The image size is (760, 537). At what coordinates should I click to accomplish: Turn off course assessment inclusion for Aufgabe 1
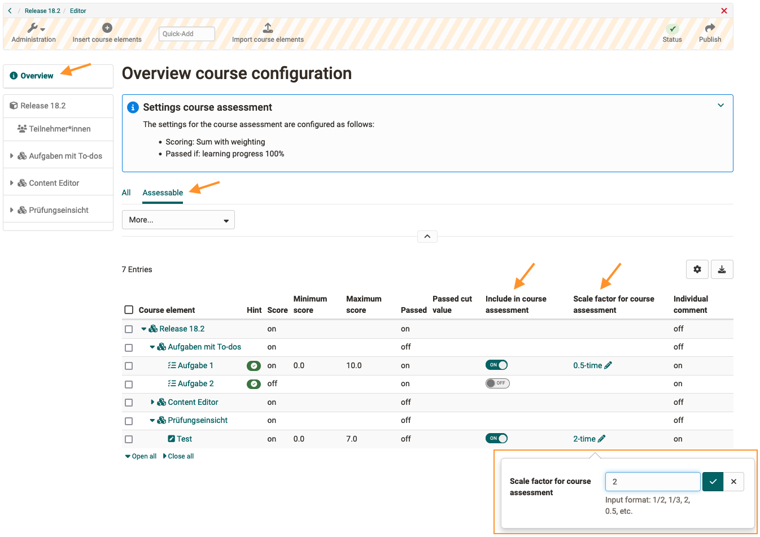pyautogui.click(x=496, y=365)
